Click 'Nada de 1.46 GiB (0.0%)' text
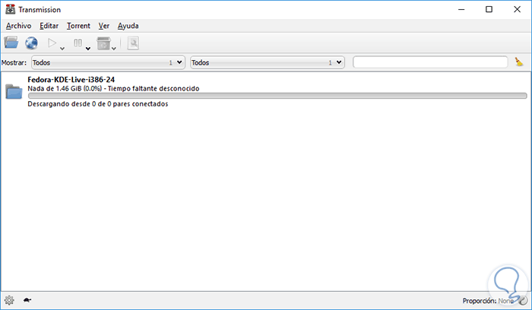Screen dimensions: 532x310 point(65,89)
